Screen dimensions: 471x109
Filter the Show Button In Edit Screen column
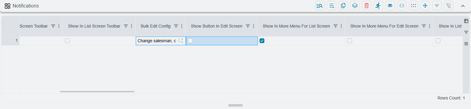coord(248,26)
